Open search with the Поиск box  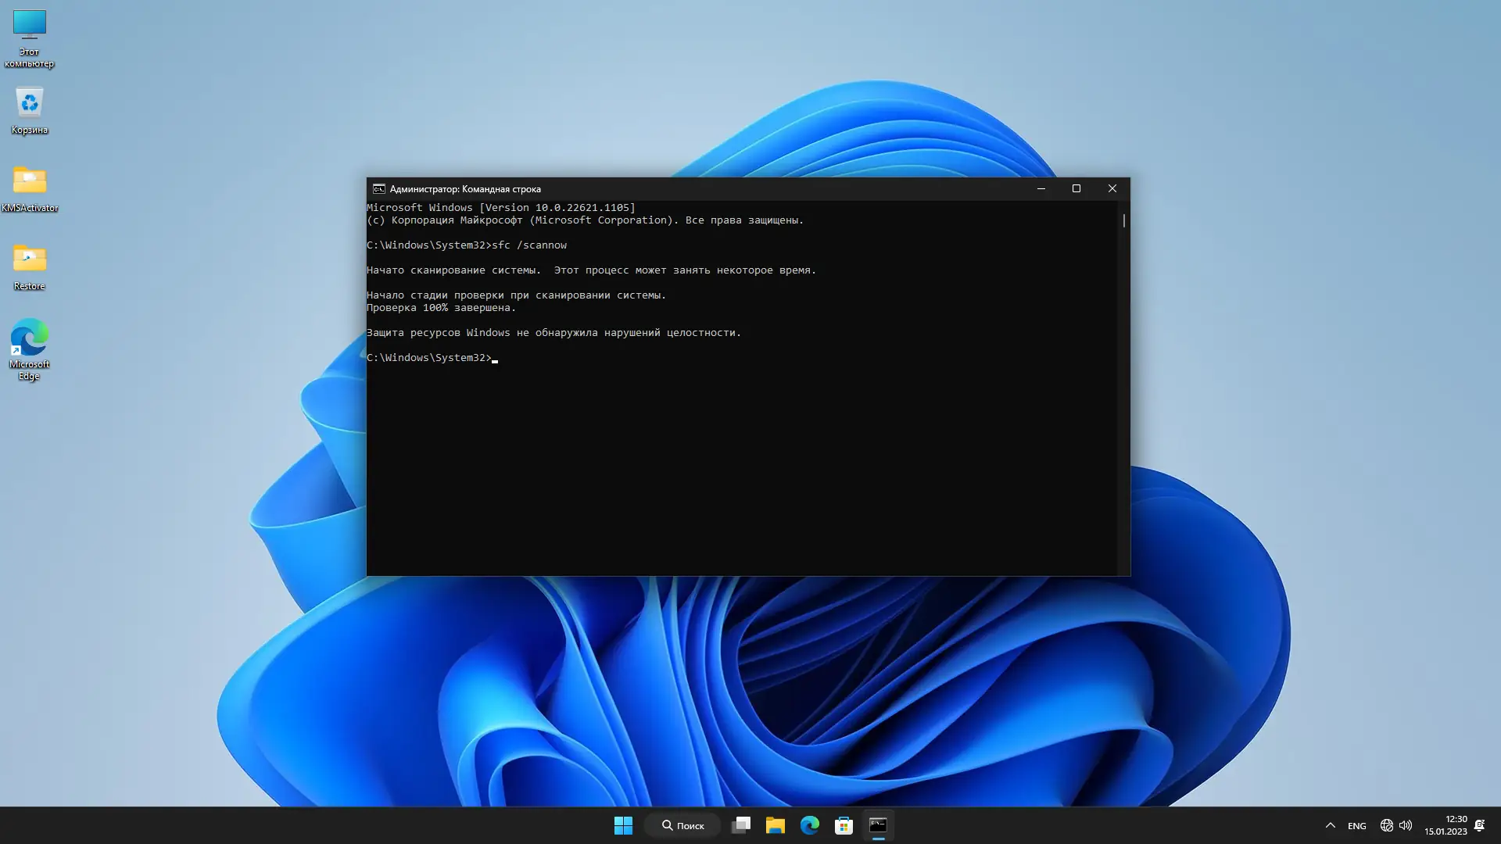[682, 825]
